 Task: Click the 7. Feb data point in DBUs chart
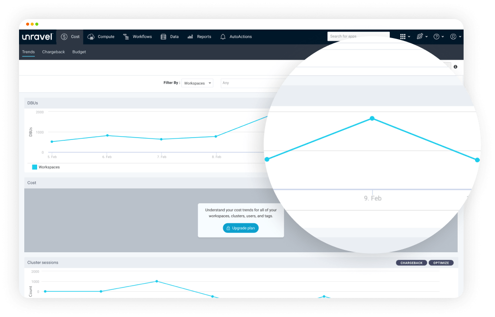click(x=161, y=139)
